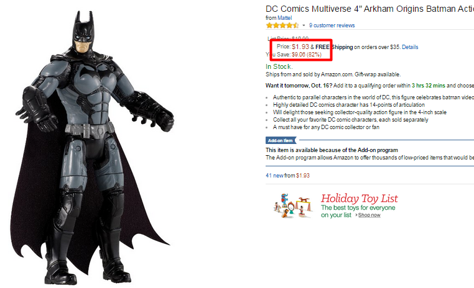Click the Ships from and sold by Amazon.com line
Image resolution: width=474 pixels, height=288 pixels.
point(333,74)
